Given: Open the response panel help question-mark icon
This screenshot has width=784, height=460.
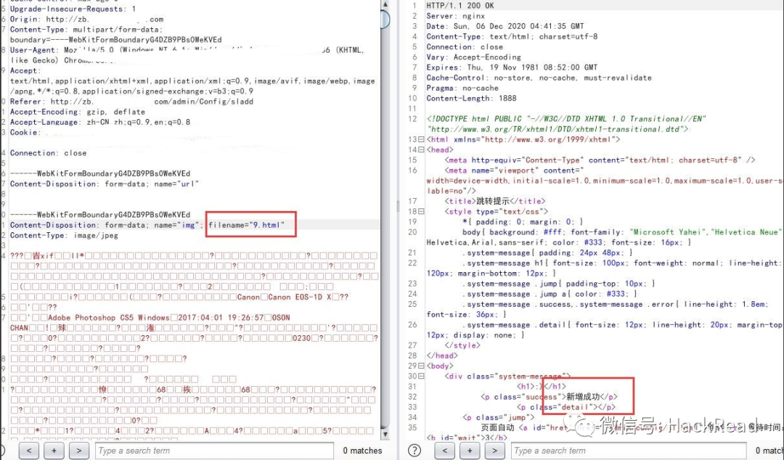Looking at the screenshot, I should (x=414, y=450).
